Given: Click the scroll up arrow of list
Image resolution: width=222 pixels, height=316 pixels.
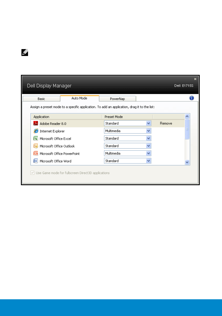Looking at the screenshot, I should pos(187,116).
